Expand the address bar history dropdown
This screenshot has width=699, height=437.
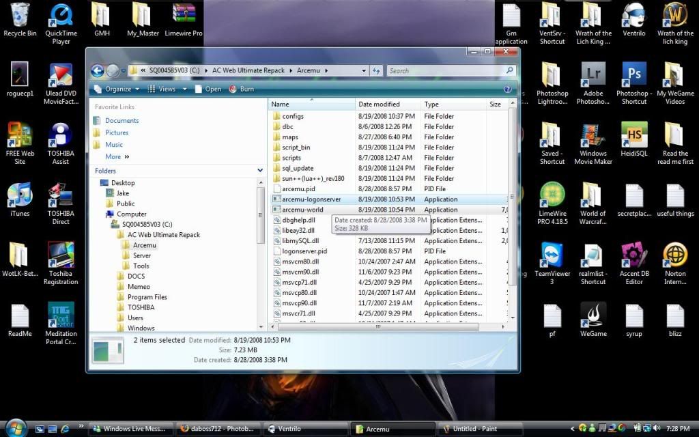[364, 70]
